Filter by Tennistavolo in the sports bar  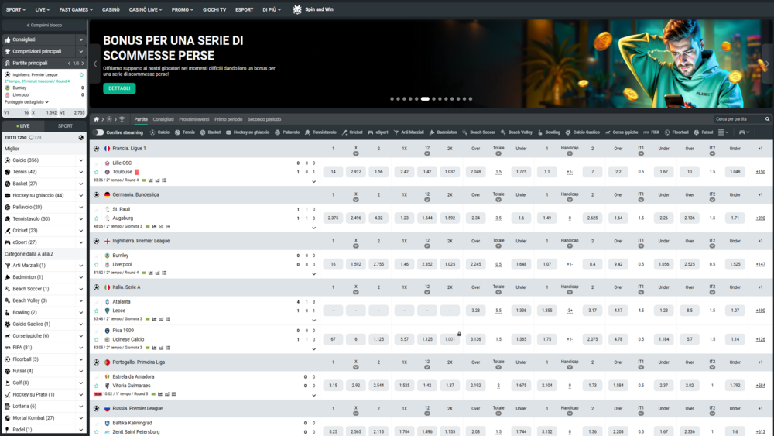320,132
